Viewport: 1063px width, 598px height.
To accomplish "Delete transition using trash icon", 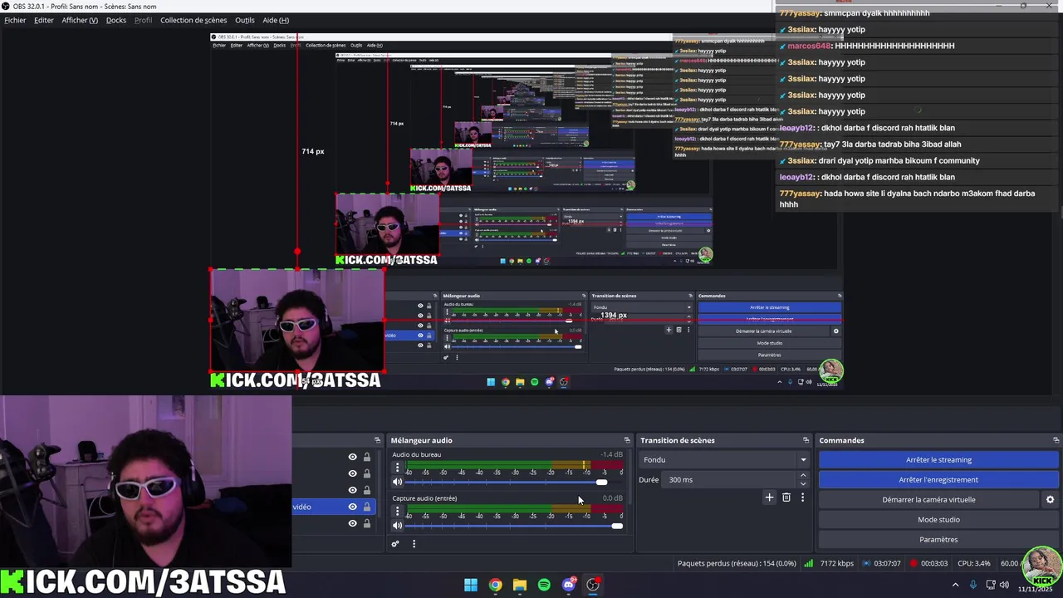I will [786, 498].
